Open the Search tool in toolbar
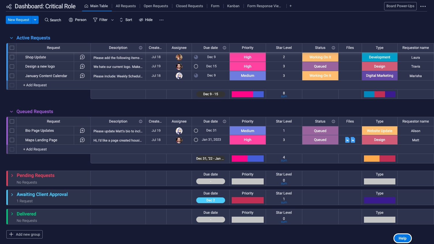Screen dimensions: 434x244 [x=53, y=20]
